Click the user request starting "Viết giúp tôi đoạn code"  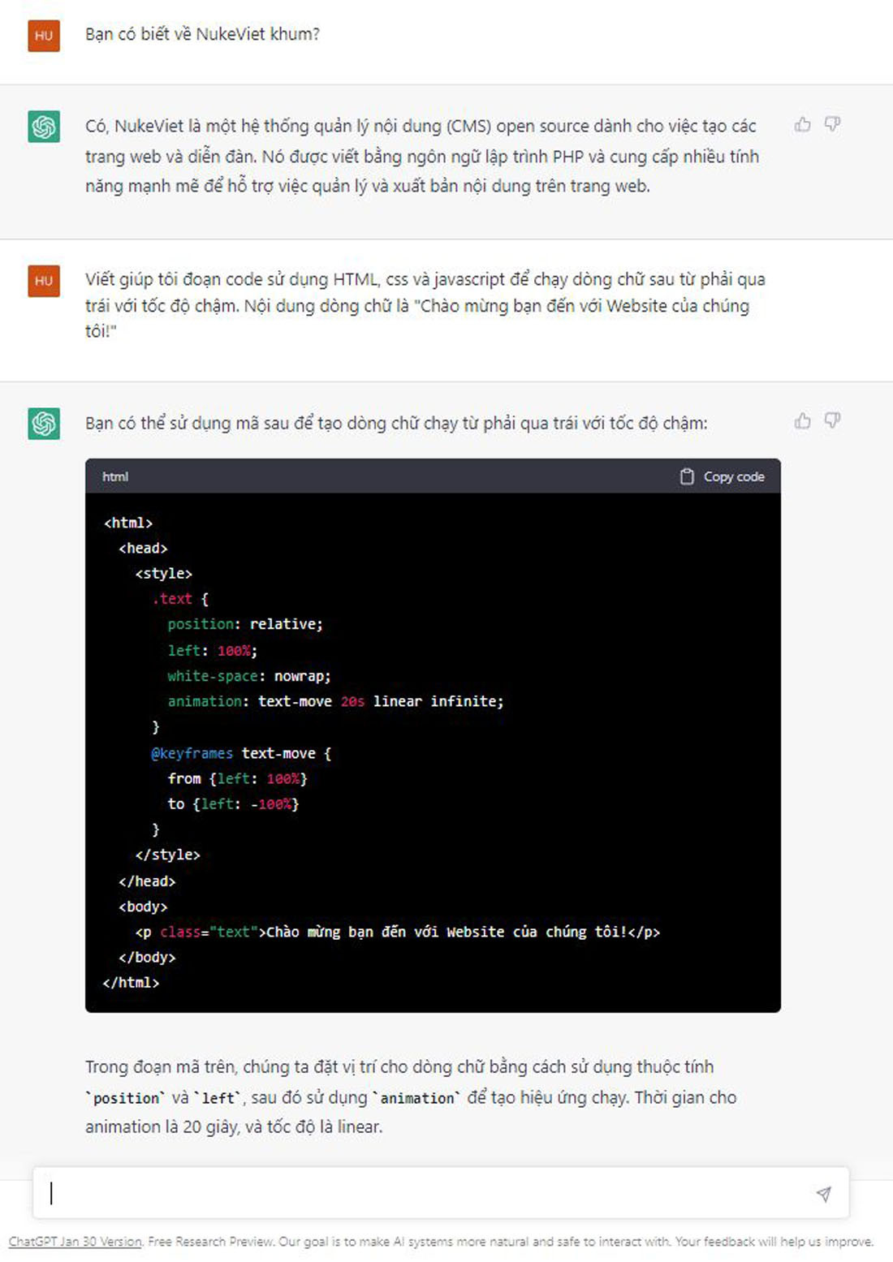[x=425, y=305]
